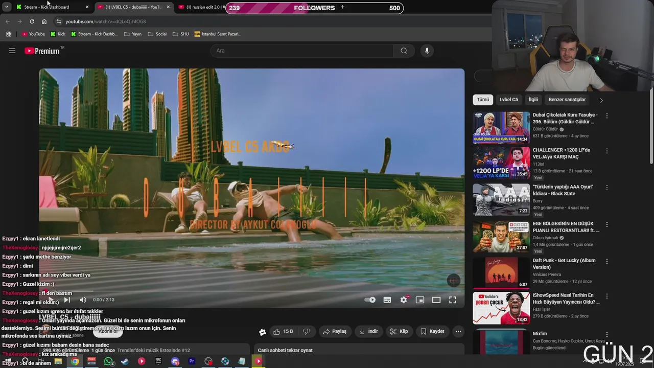Open Chrome apps grid in bookmarks bar
654x368 pixels.
[x=9, y=34]
